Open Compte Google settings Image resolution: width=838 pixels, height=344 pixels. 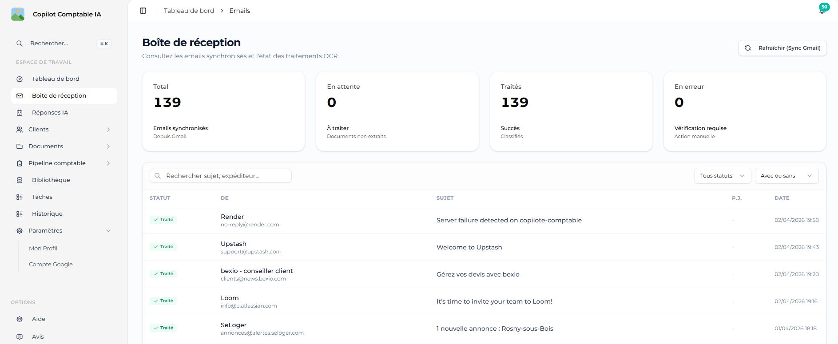(x=51, y=265)
